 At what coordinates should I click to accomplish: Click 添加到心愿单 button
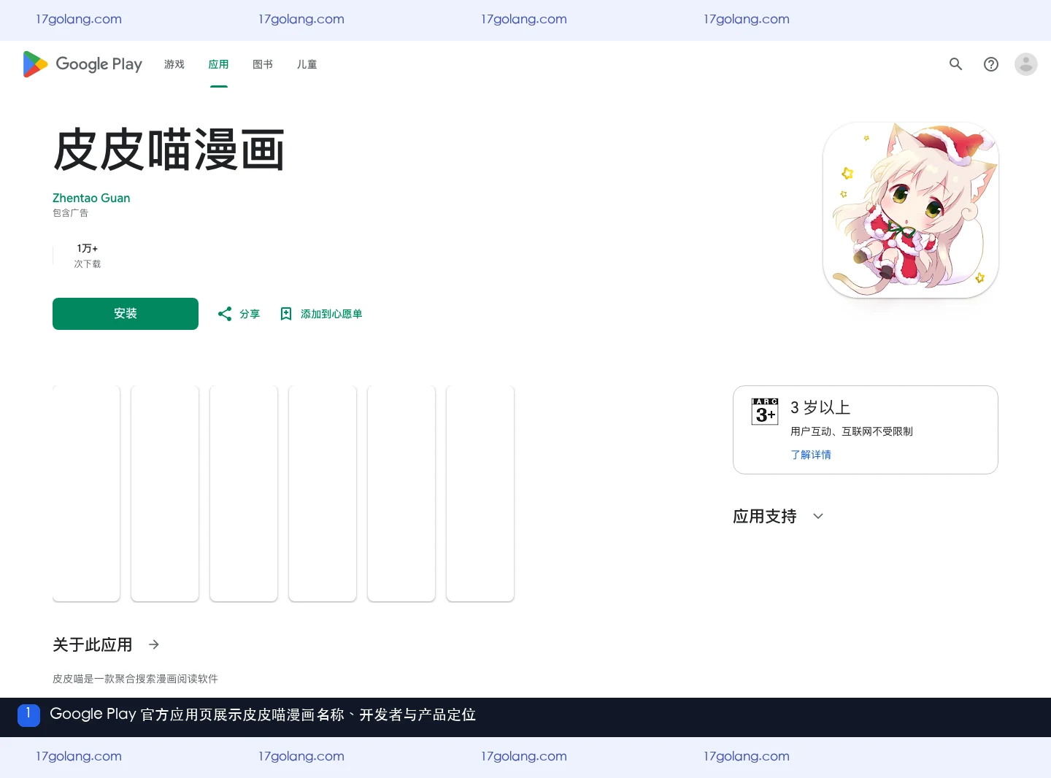click(x=331, y=314)
